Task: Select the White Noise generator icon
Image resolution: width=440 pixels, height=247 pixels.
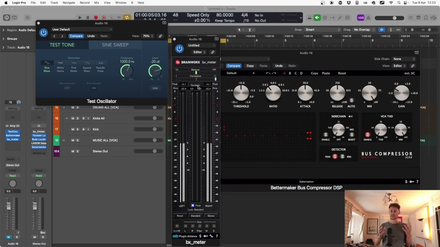Action: click(x=60, y=63)
